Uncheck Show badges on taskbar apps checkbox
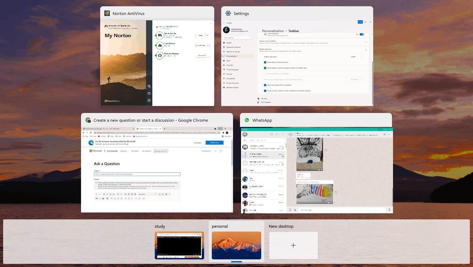Viewport: 473px width, 267px height. (x=265, y=68)
